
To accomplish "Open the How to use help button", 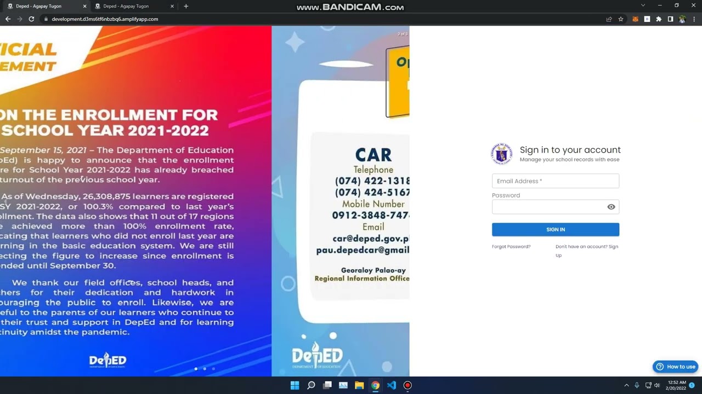I will pyautogui.click(x=675, y=367).
